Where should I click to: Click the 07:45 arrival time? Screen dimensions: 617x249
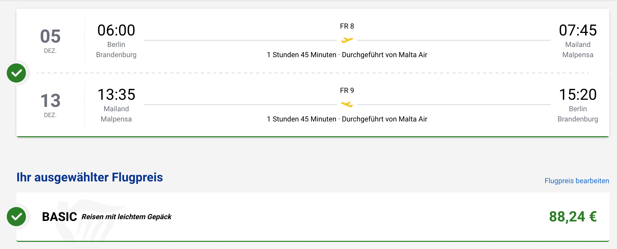point(578,30)
